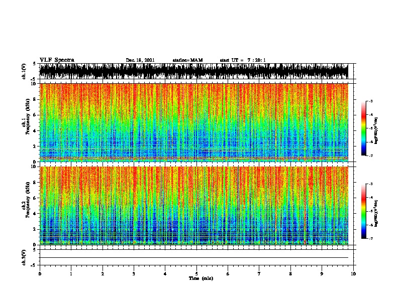The height and width of the screenshot is (307, 398).
Task: Click the ch.3(V) axis label
Action: (x=24, y=257)
